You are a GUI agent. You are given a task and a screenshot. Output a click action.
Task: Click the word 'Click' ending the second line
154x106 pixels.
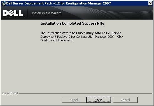(120, 37)
